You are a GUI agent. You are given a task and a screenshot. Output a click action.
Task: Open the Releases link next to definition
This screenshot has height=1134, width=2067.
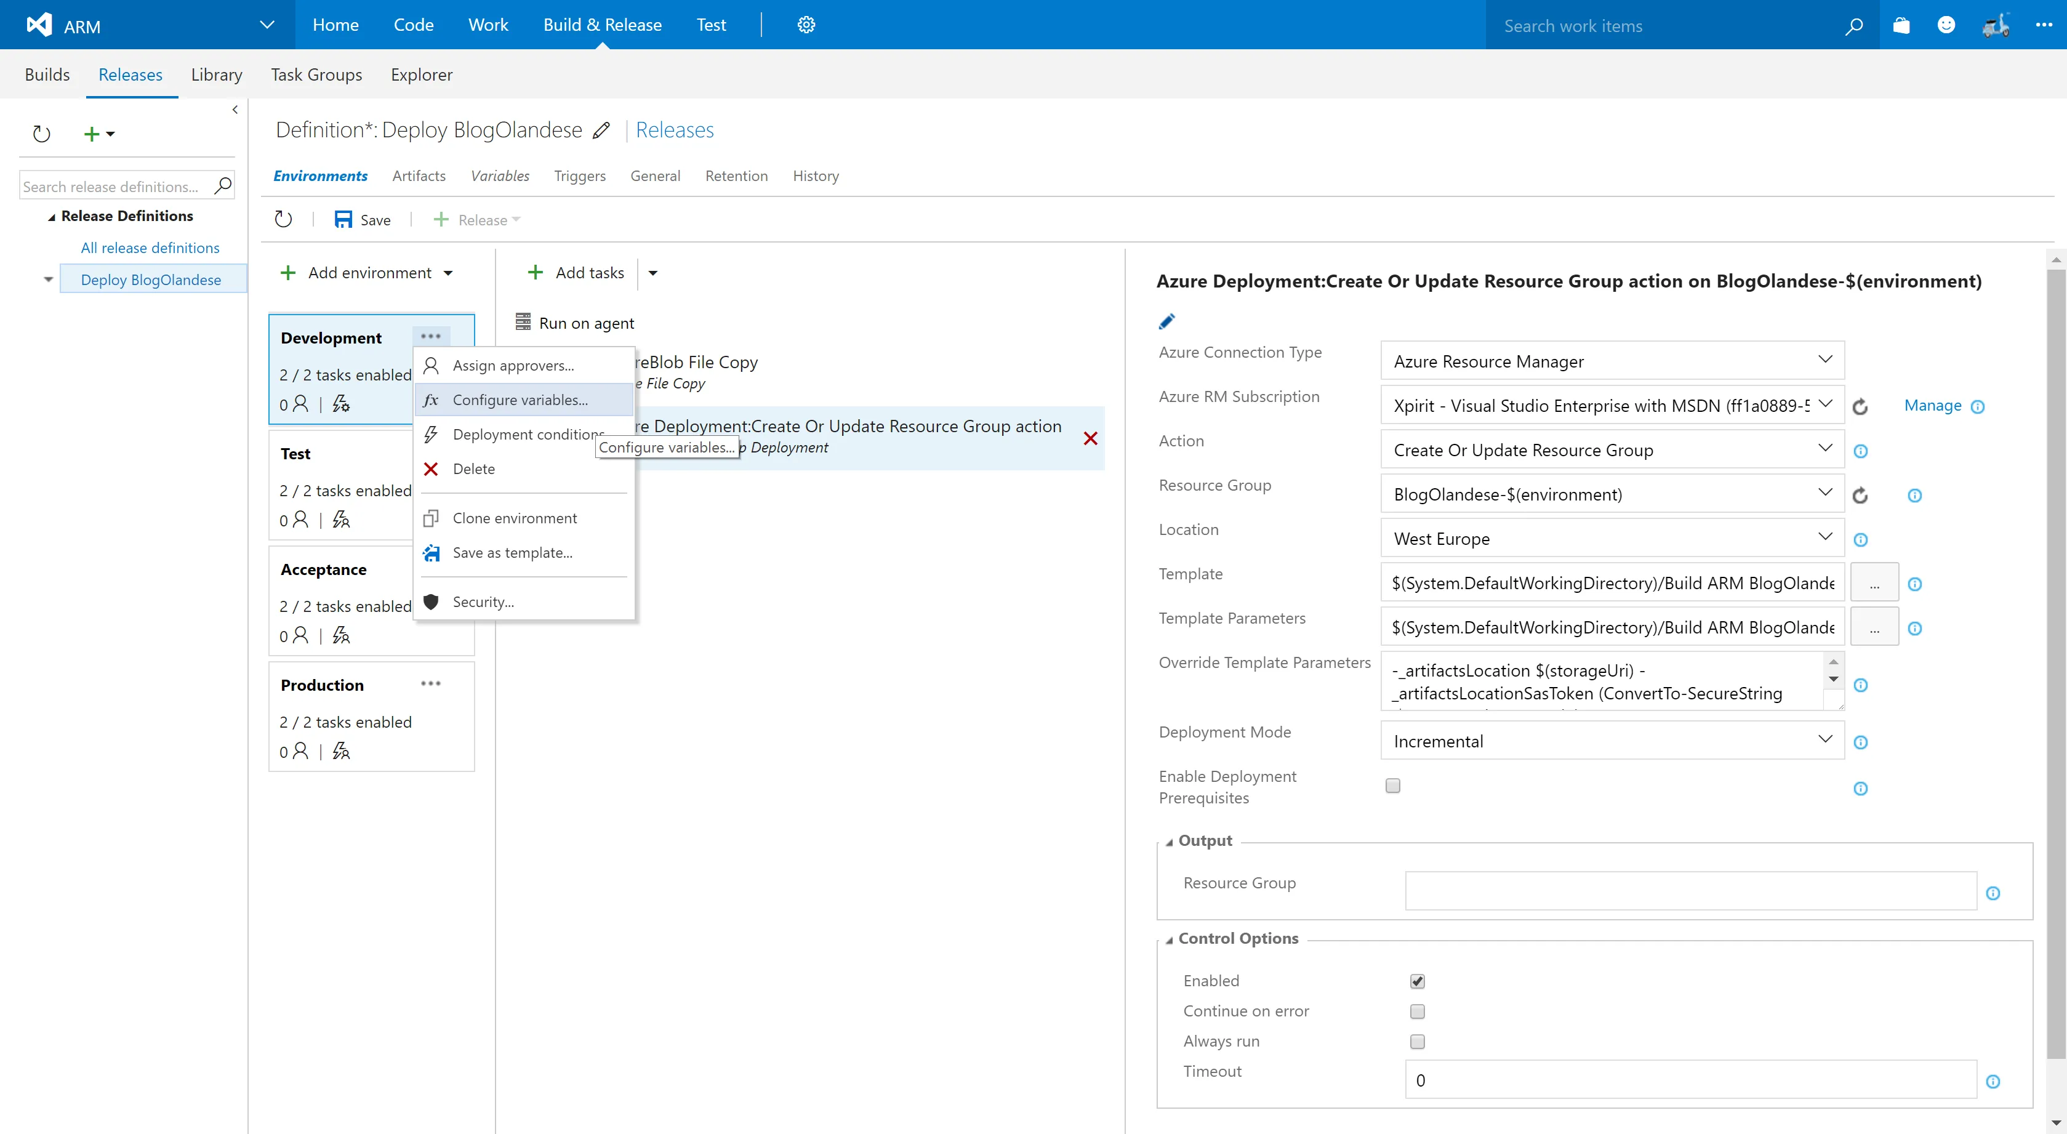pyautogui.click(x=675, y=130)
